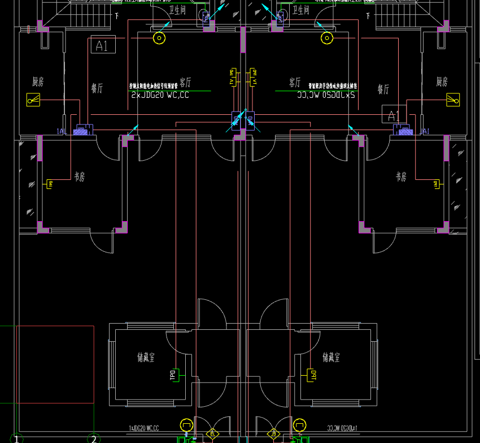Select the 厨房 label in the right unit

tap(442, 81)
